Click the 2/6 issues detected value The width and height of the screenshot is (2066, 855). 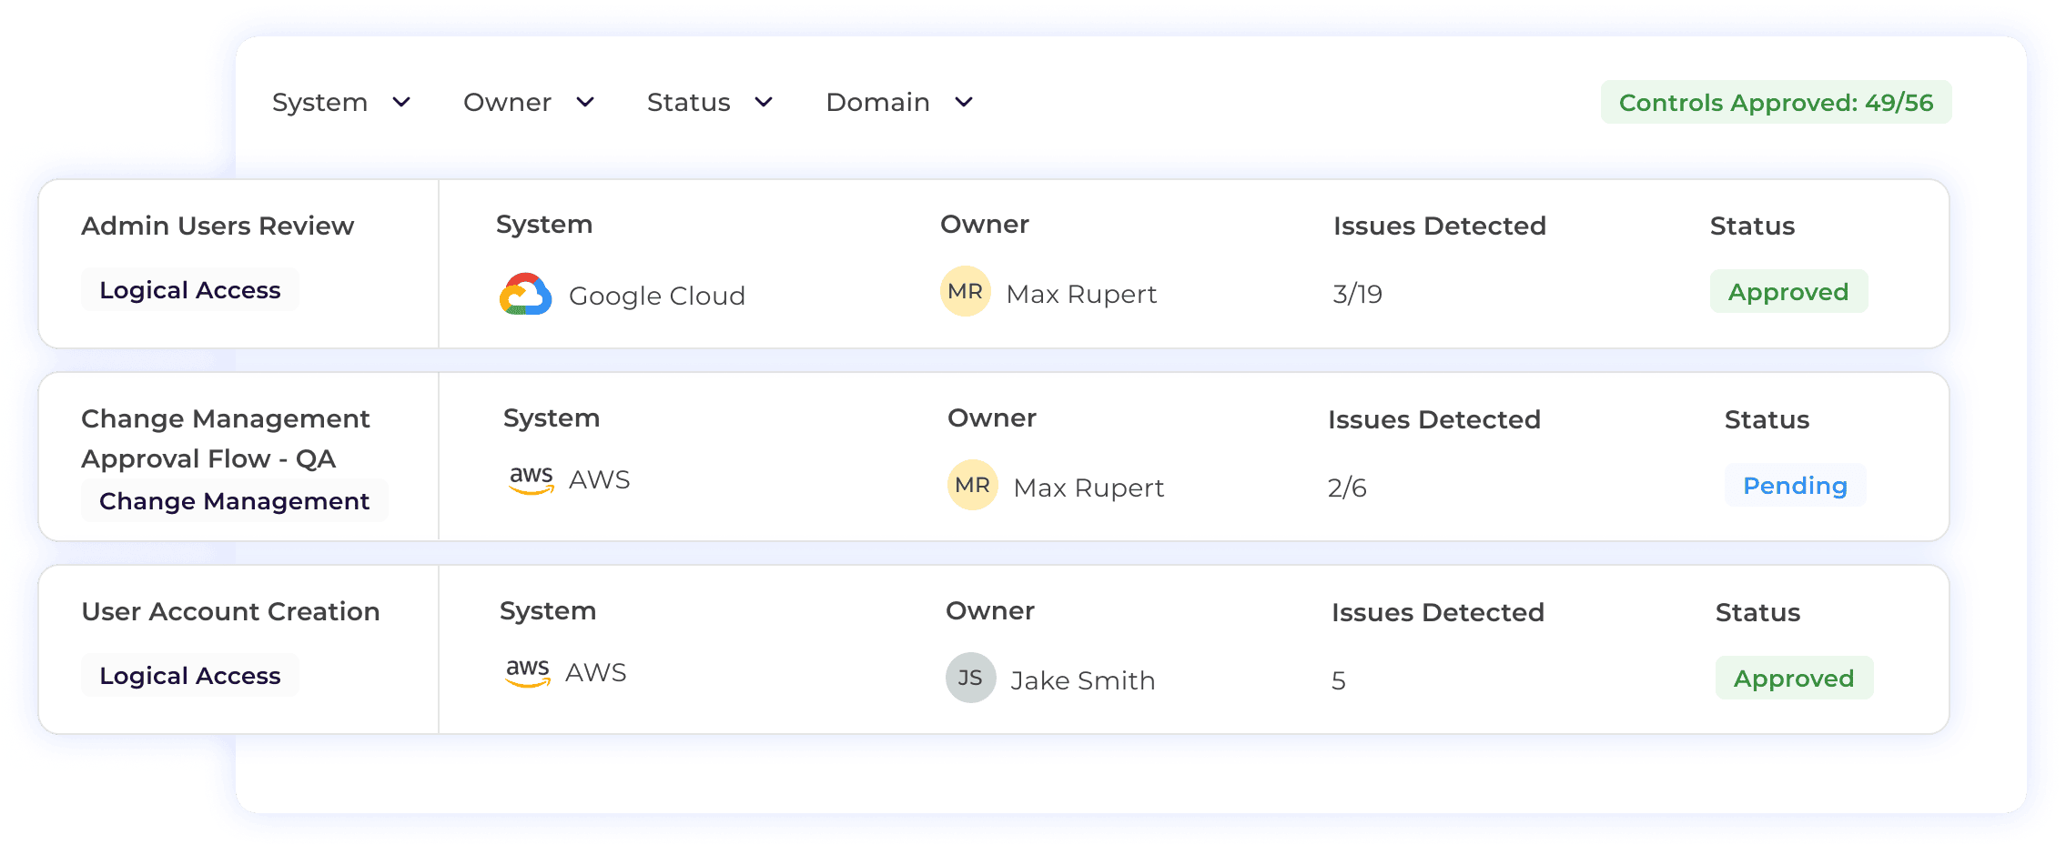click(1347, 488)
